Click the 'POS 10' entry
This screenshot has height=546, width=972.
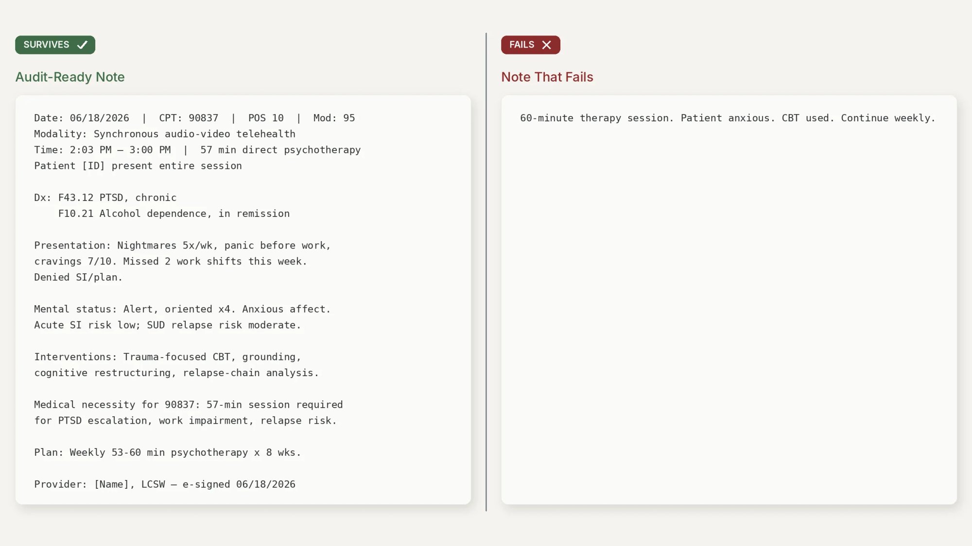coord(266,118)
